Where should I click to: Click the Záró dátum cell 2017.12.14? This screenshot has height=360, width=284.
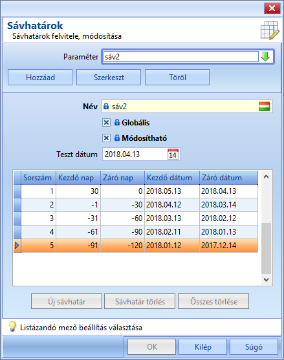[x=228, y=246]
